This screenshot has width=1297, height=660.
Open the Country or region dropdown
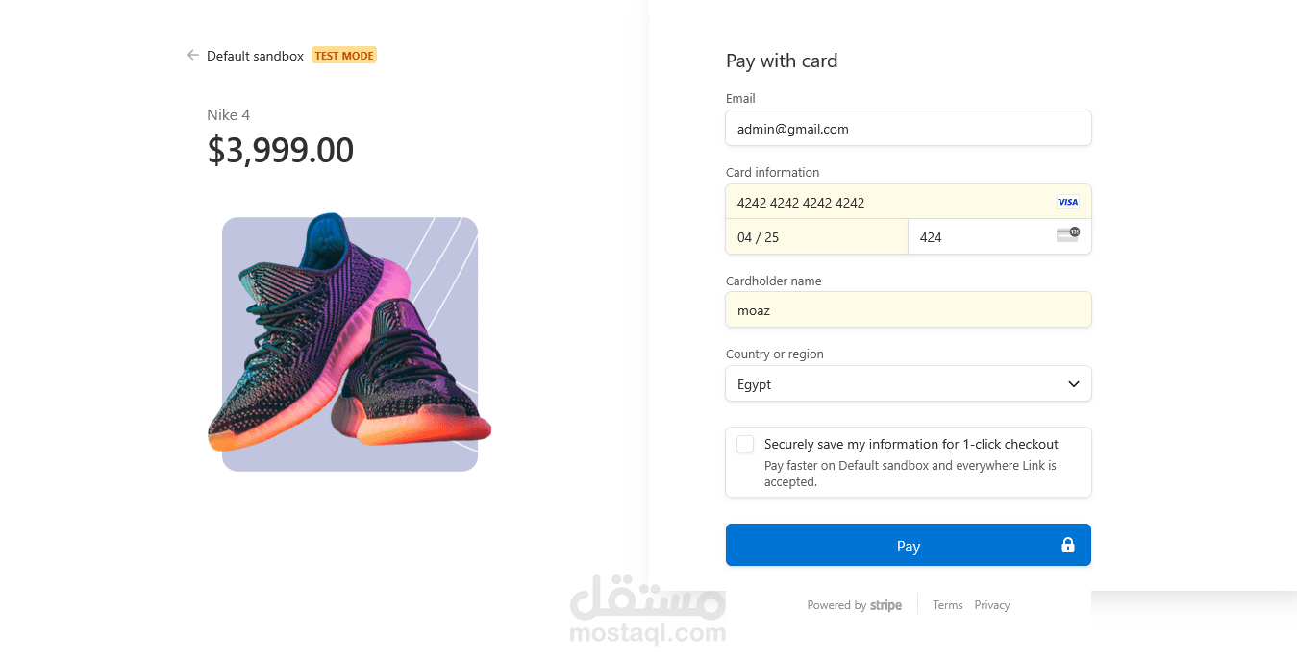tap(908, 384)
